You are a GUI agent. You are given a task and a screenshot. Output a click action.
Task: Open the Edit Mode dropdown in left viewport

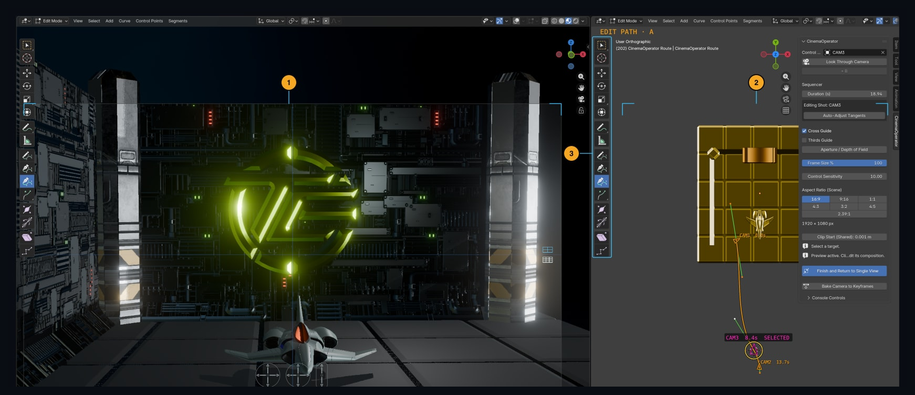click(51, 21)
